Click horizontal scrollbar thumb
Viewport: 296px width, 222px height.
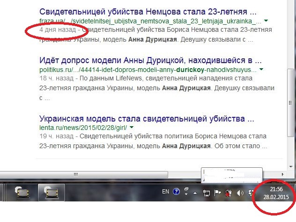pyautogui.click(x=84, y=174)
